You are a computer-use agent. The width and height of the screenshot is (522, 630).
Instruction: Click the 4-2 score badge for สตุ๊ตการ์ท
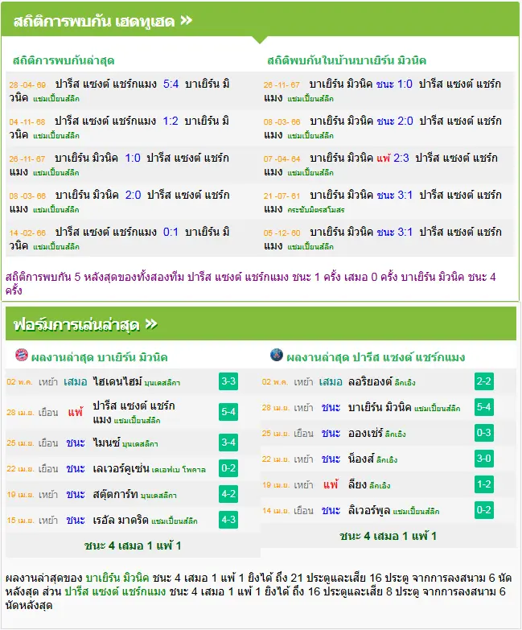point(228,494)
